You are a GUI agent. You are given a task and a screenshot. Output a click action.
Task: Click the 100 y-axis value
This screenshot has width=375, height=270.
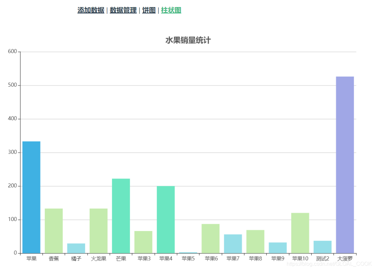[x=12, y=219]
